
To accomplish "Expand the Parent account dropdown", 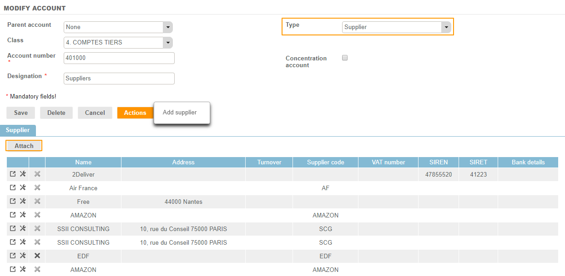I will click(x=168, y=27).
